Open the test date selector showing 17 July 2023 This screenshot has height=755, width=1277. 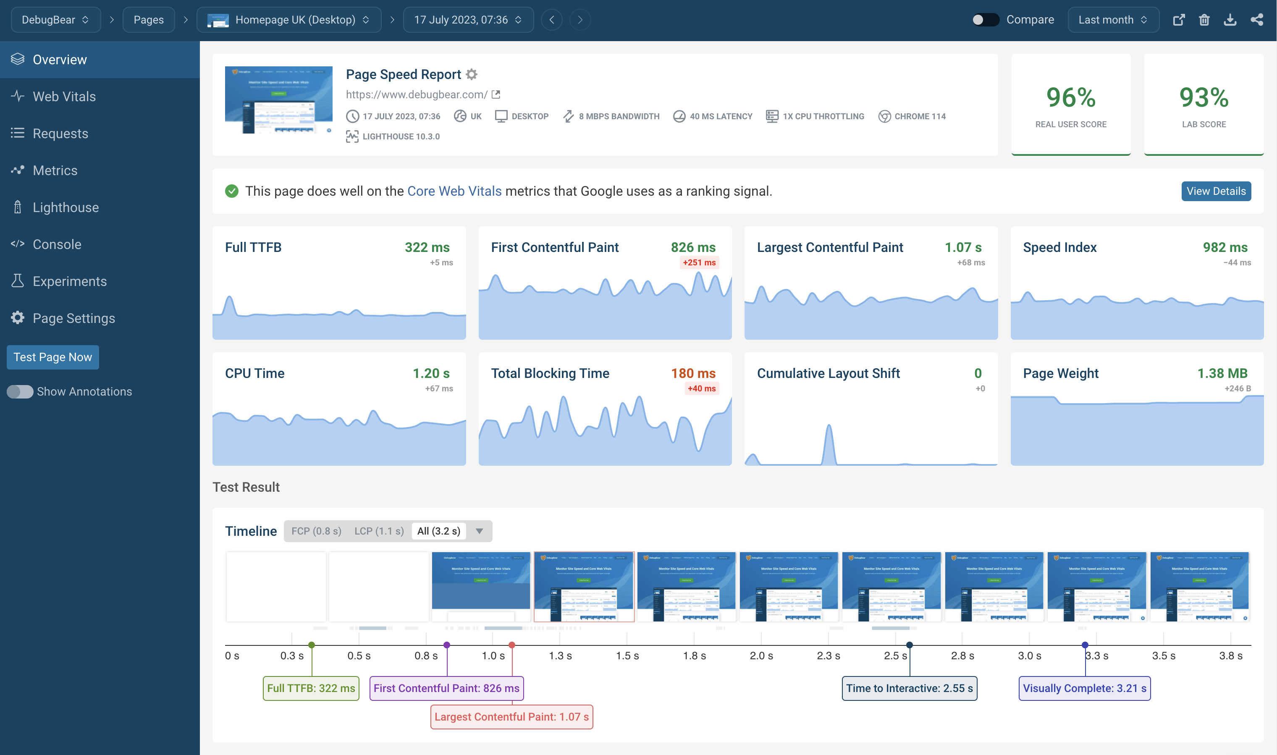coord(467,19)
